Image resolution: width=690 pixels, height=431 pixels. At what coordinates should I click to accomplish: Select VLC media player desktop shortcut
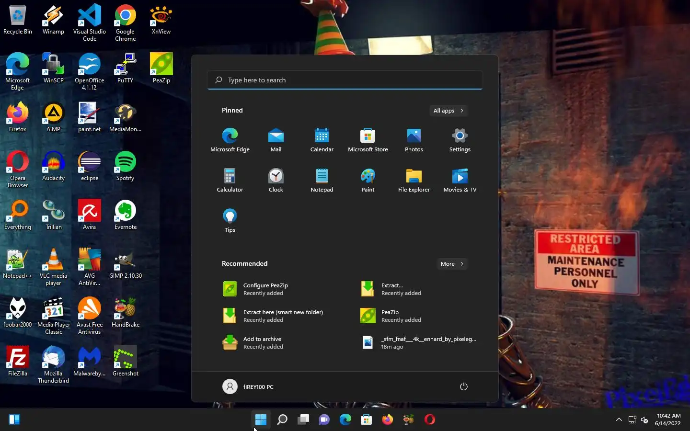pyautogui.click(x=53, y=267)
